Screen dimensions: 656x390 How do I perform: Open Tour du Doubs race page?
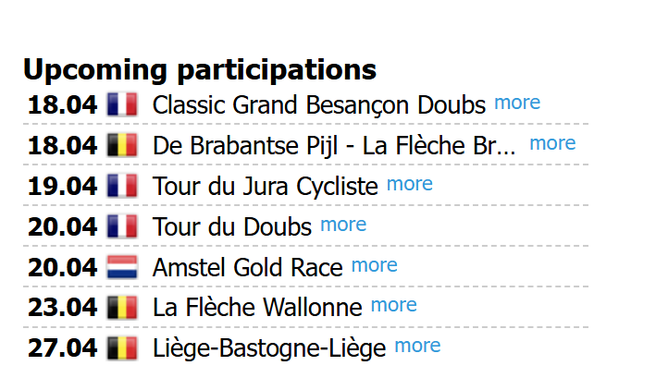(x=232, y=227)
